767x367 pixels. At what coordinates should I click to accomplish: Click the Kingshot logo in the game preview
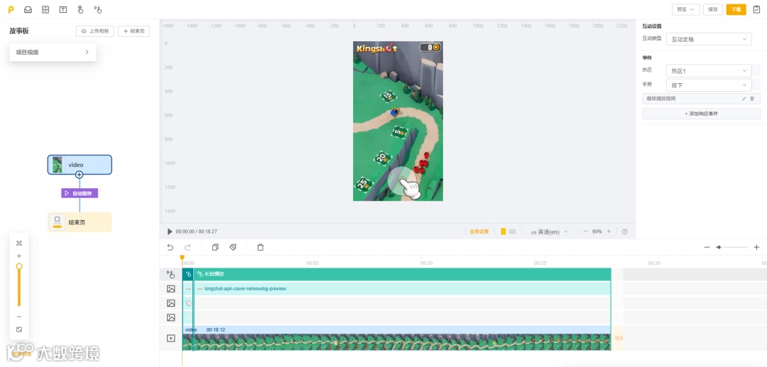[x=376, y=48]
